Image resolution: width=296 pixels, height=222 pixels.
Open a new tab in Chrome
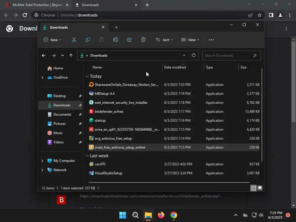tap(147, 5)
